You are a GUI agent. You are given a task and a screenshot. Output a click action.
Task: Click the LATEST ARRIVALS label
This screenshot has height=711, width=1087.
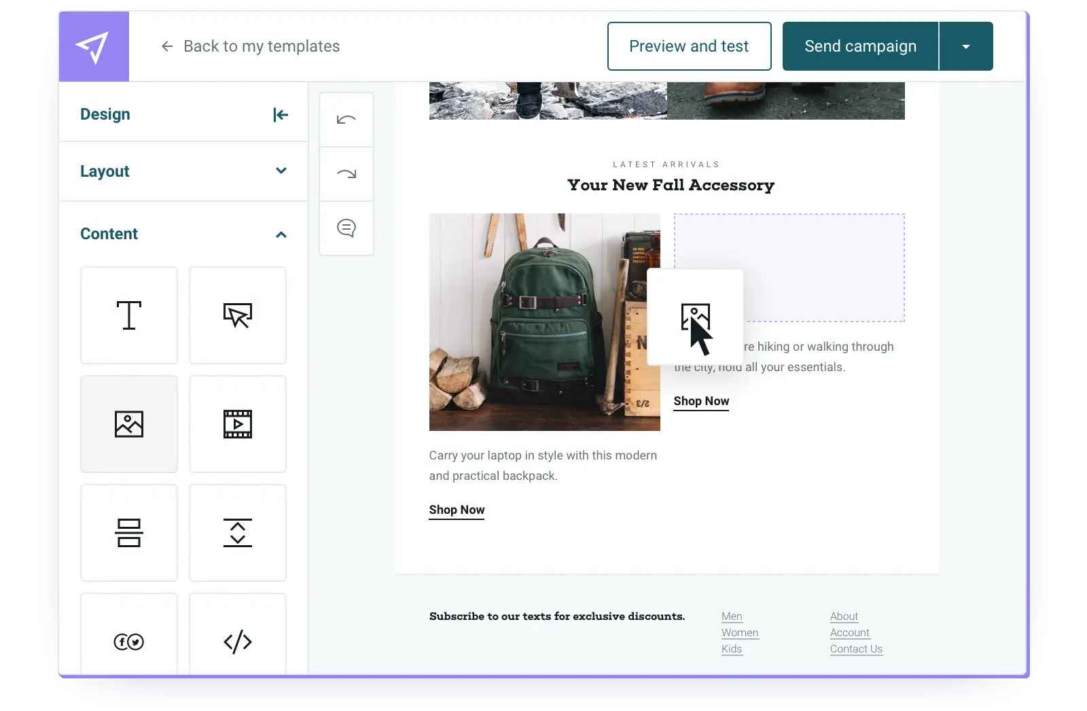[666, 164]
